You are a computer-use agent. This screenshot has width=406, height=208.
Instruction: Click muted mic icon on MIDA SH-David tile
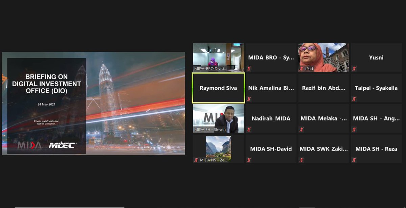point(249,160)
